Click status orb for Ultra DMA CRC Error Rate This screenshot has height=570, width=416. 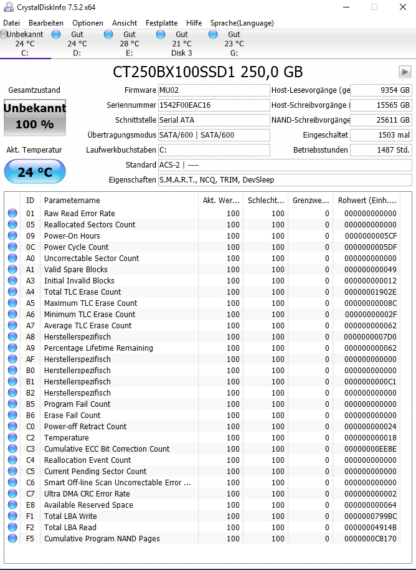tap(12, 493)
